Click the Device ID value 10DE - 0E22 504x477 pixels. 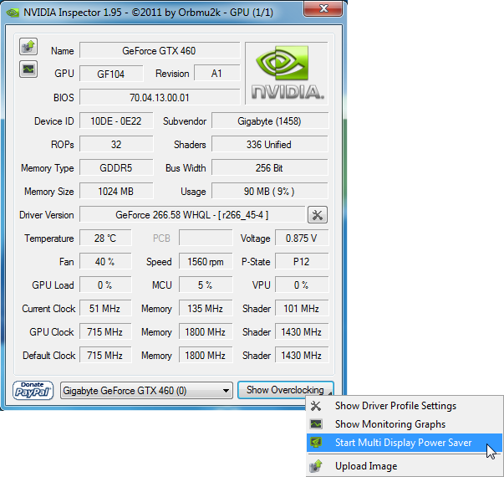(x=116, y=121)
